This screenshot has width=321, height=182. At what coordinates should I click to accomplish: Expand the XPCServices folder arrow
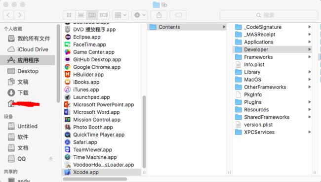coord(310,132)
